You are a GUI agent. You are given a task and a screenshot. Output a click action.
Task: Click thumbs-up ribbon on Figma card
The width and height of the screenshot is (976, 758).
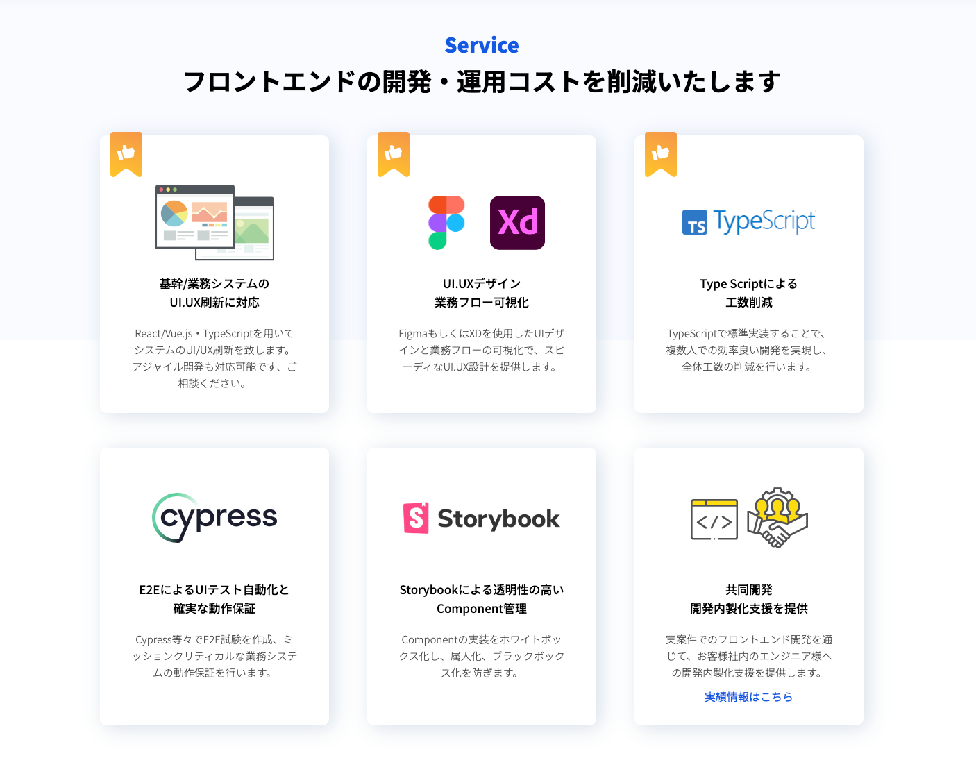click(394, 154)
